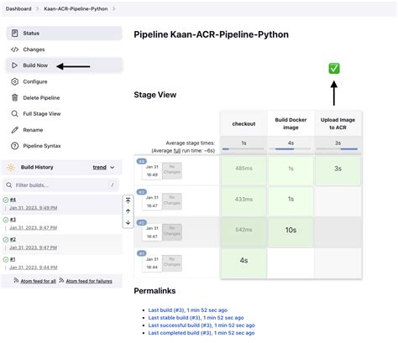Viewport: 398px width, 343px height.
Task: Select the Status menu item
Action: coord(64,34)
